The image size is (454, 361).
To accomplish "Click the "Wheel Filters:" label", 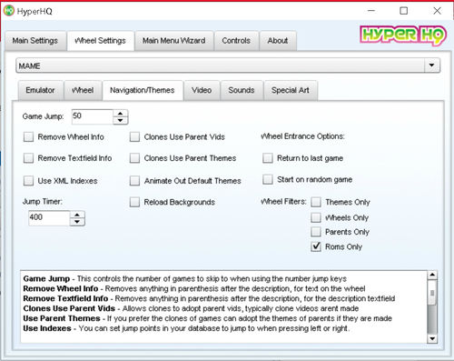I will tap(283, 202).
